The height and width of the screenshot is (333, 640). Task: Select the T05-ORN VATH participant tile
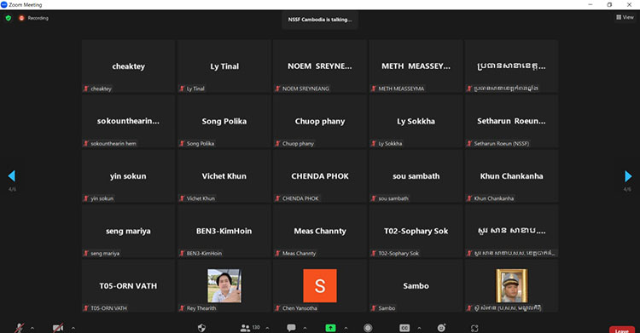[x=128, y=285]
